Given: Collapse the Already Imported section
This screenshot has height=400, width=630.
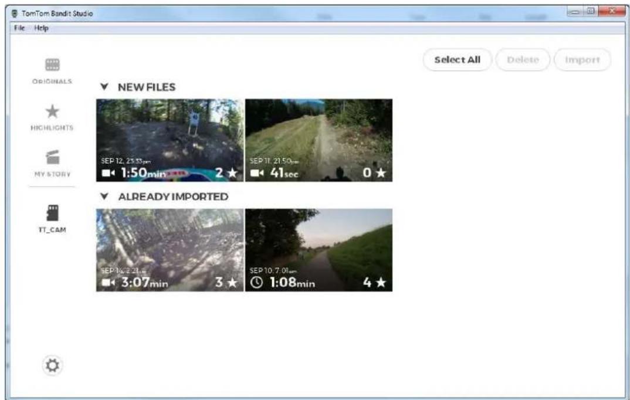Looking at the screenshot, I should coord(104,196).
